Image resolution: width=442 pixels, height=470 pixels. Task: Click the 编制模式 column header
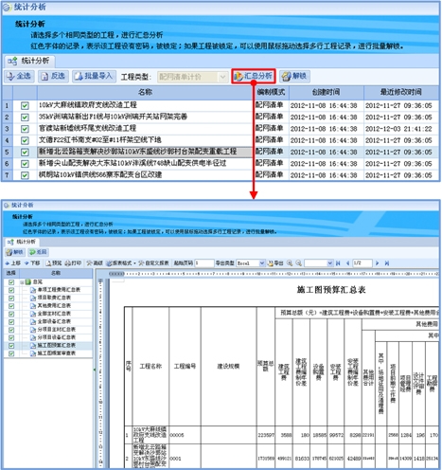271,92
